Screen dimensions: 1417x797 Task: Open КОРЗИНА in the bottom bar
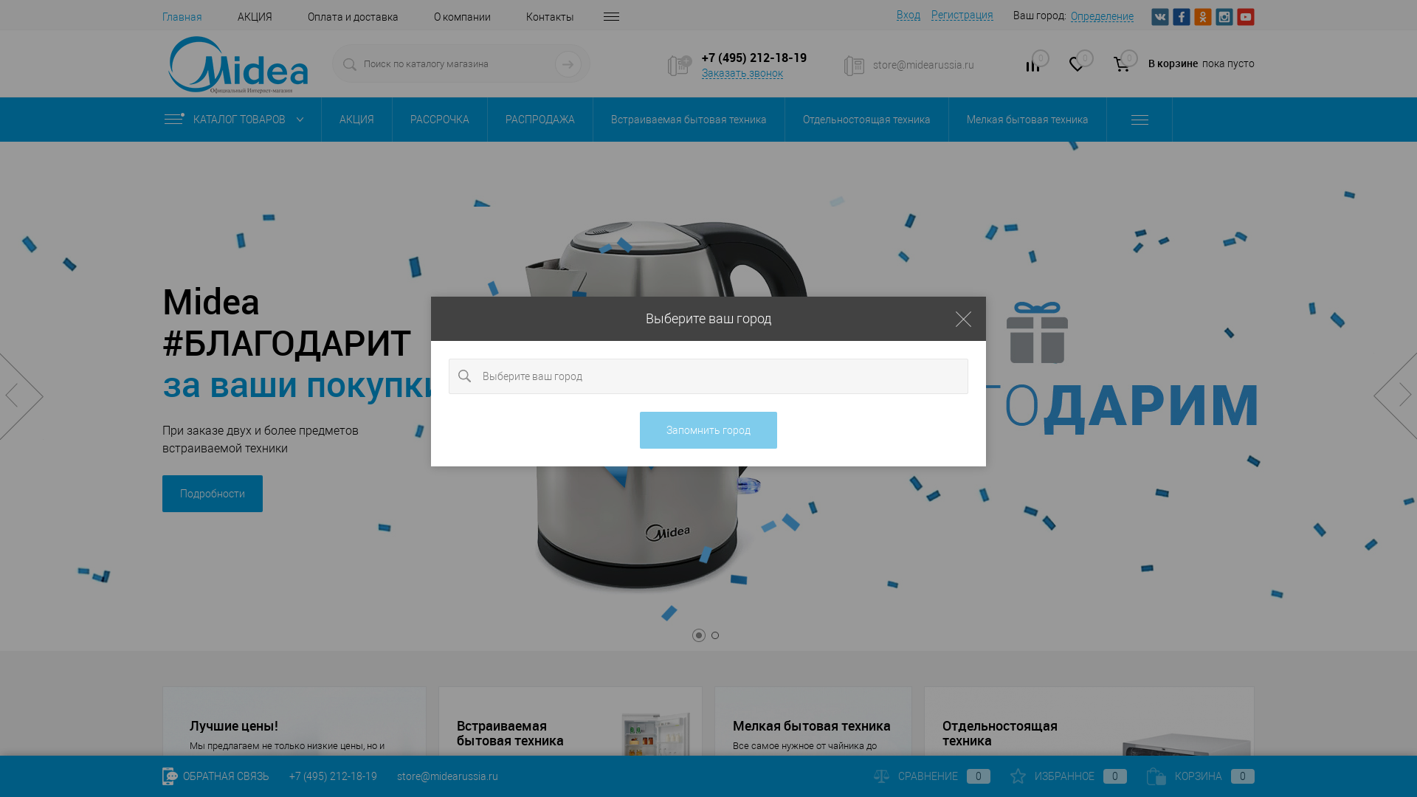(x=1199, y=776)
